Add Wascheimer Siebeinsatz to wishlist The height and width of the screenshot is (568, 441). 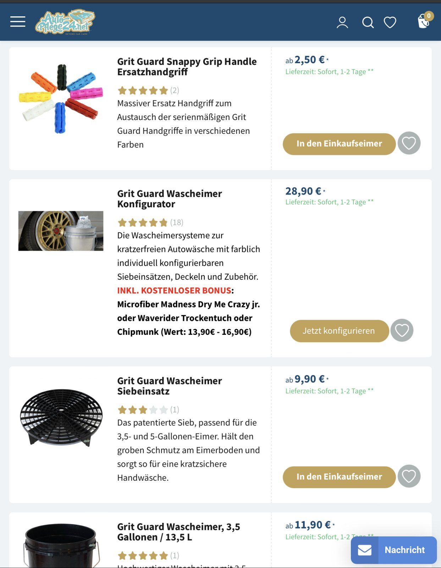(409, 476)
